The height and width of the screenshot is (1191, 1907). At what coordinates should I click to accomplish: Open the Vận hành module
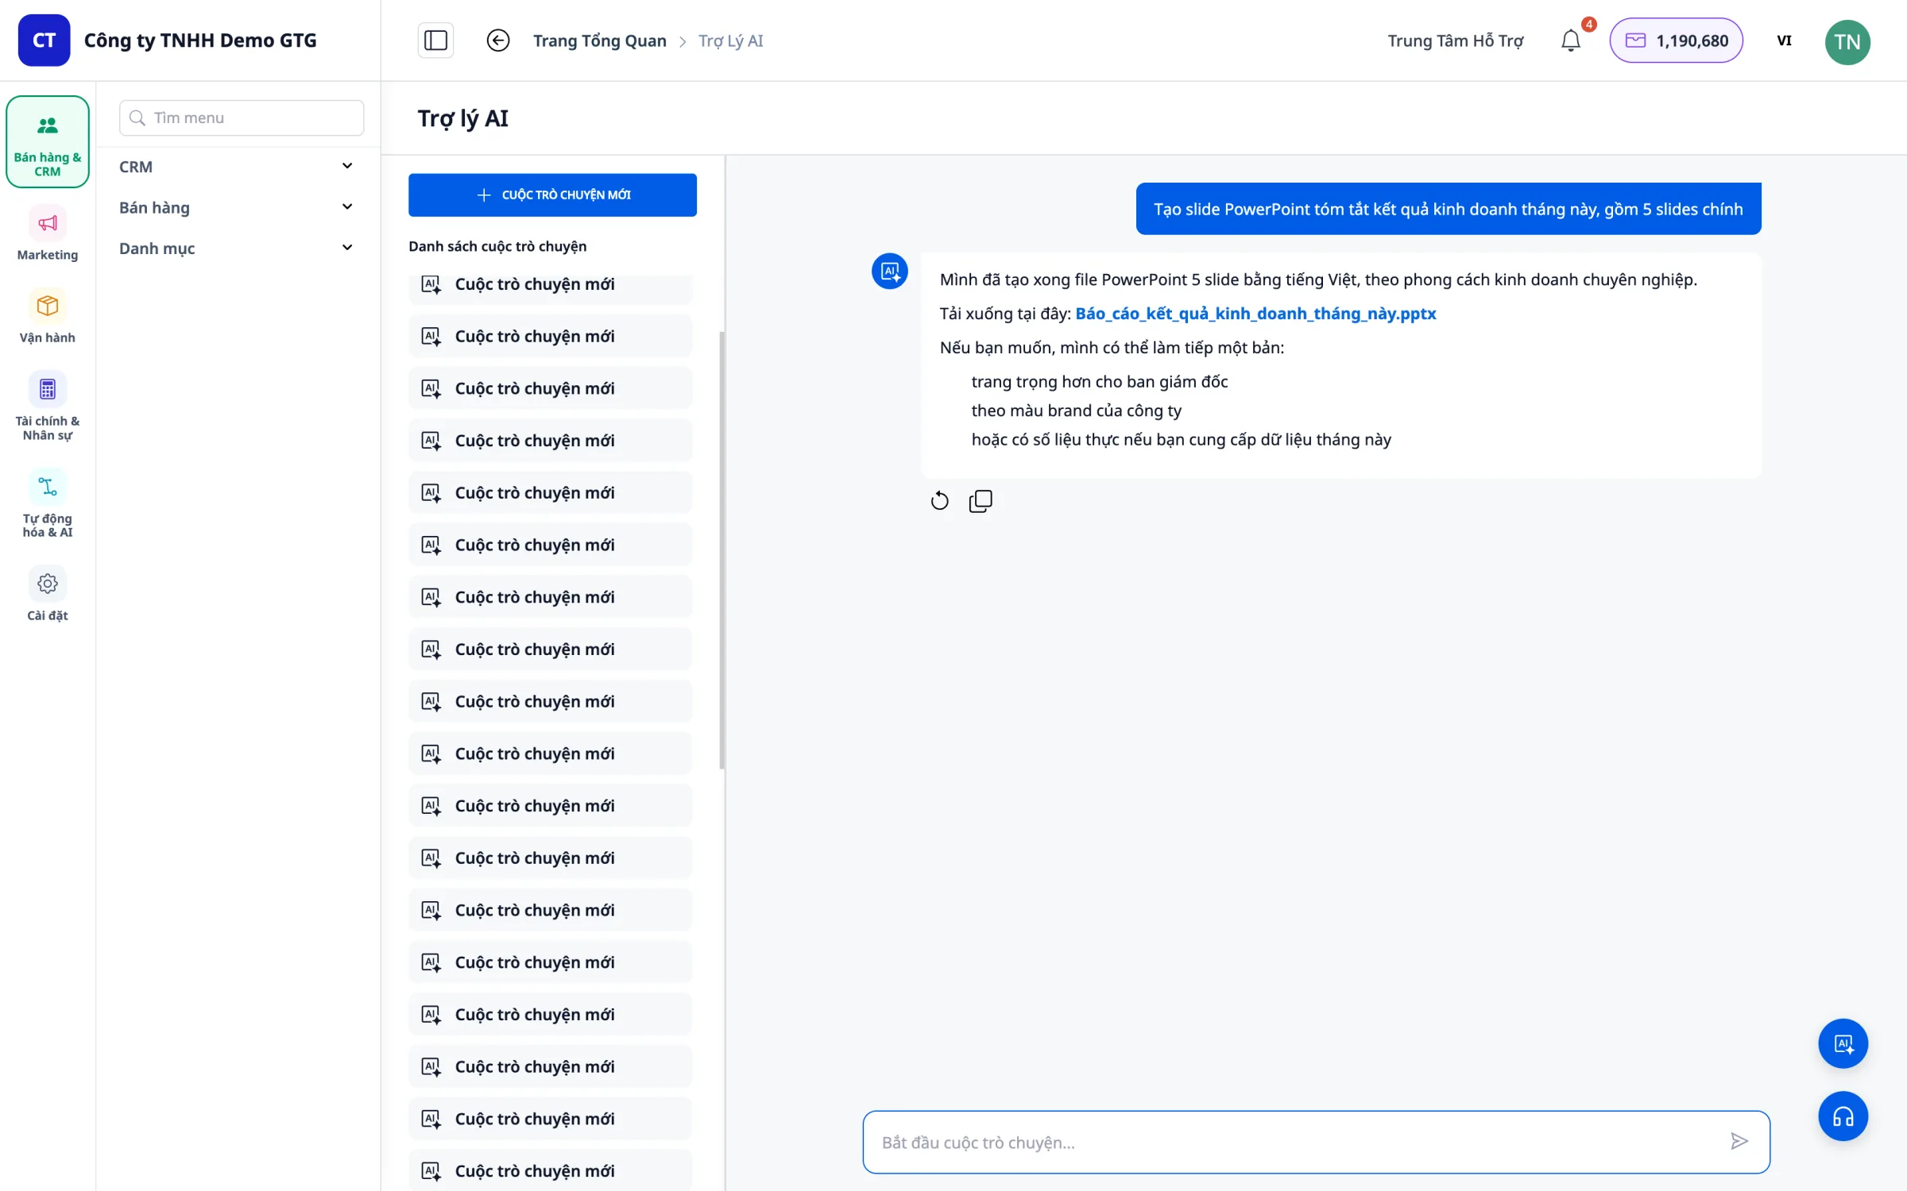point(48,316)
